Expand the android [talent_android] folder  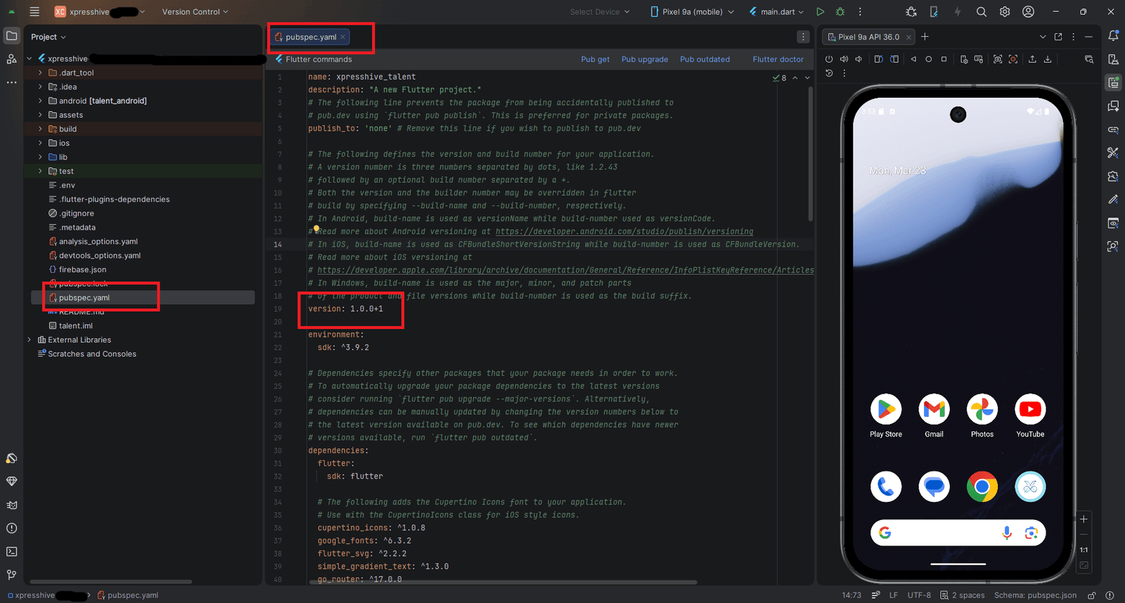point(40,100)
